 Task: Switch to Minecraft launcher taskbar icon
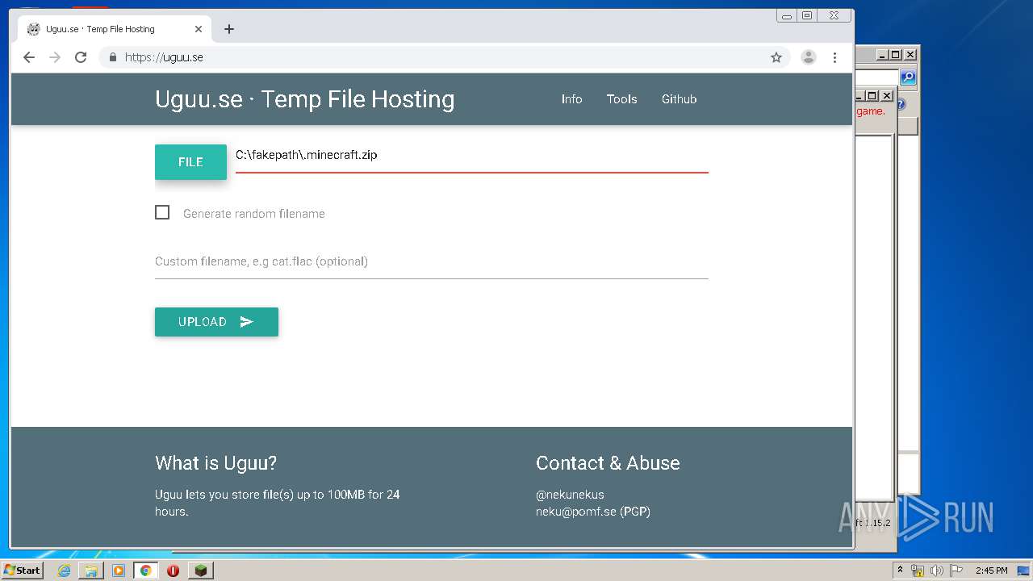[200, 571]
